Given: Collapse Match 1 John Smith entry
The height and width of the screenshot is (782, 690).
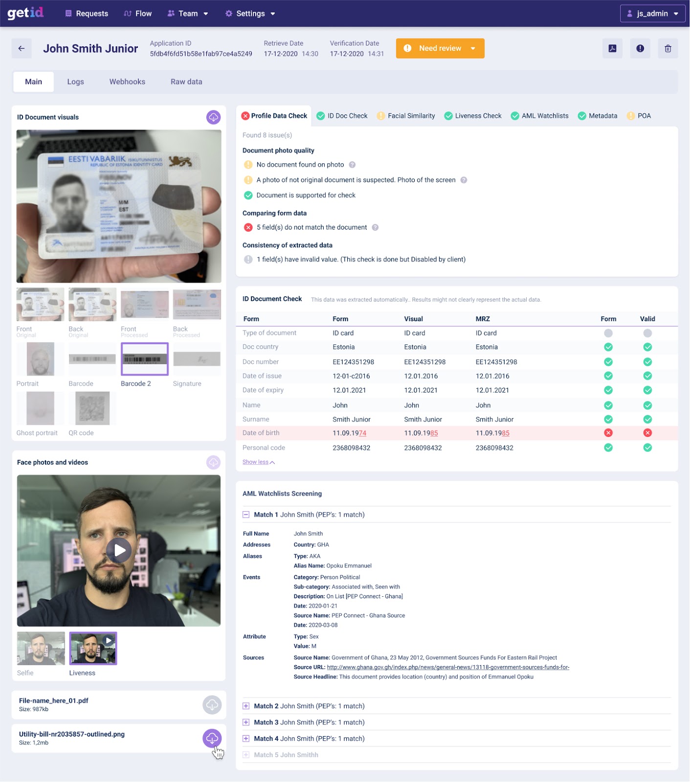Looking at the screenshot, I should tap(246, 515).
